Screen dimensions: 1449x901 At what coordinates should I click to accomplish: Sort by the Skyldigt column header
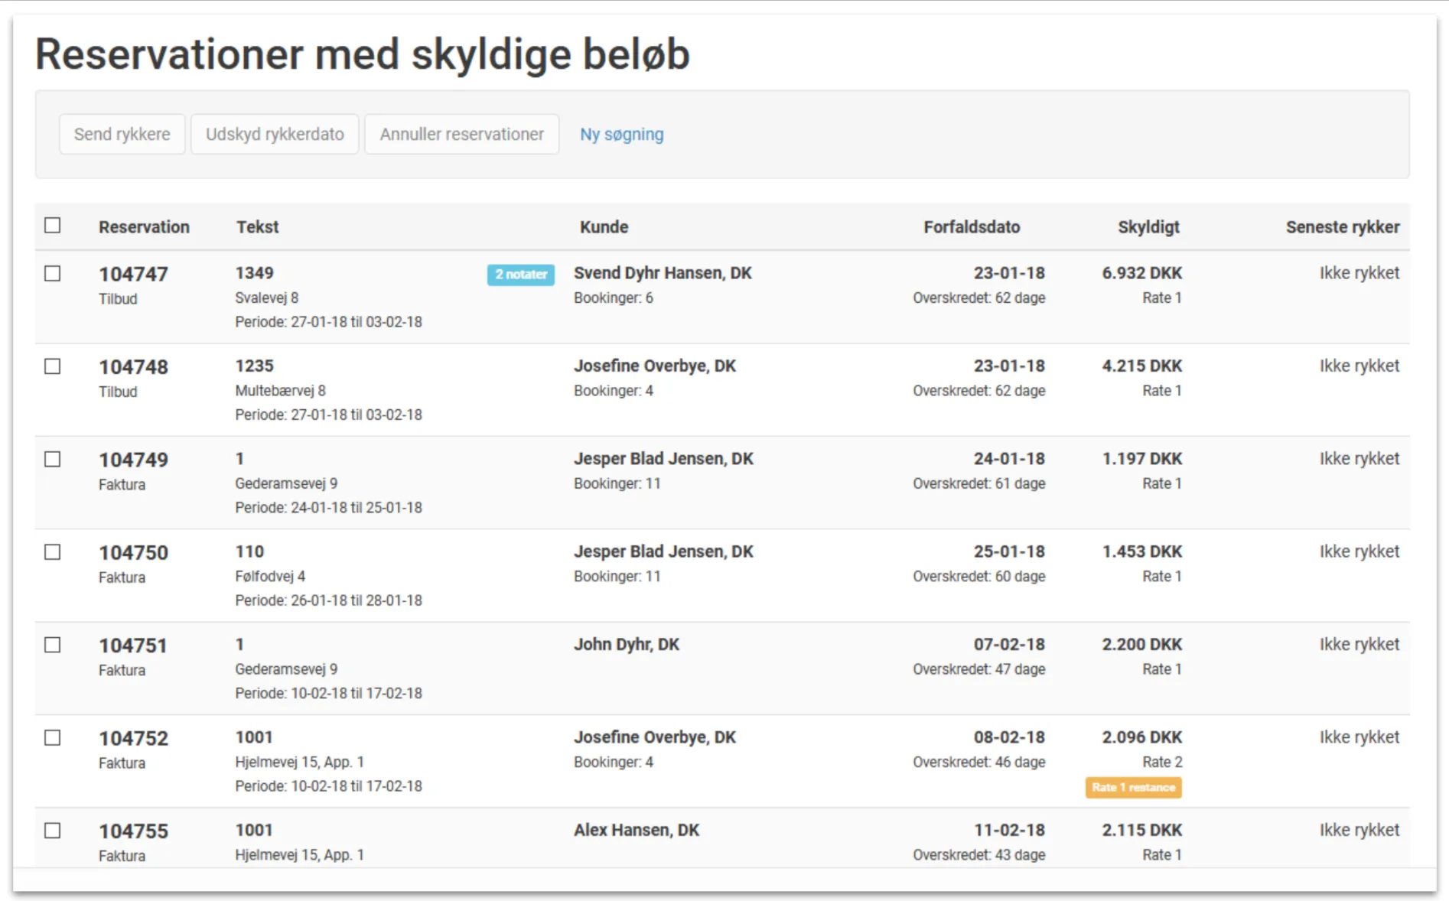pos(1148,226)
